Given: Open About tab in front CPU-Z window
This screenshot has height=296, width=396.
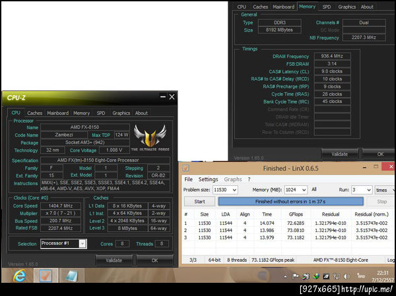Looking at the screenshot, I should (x=141, y=113).
